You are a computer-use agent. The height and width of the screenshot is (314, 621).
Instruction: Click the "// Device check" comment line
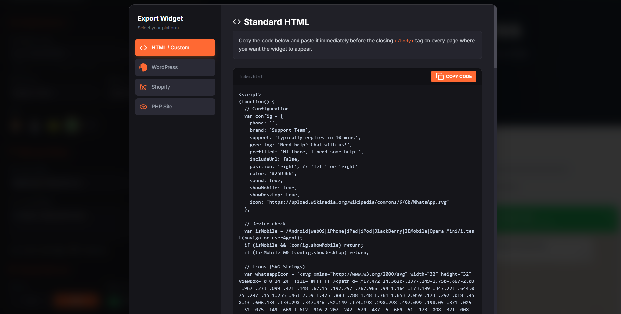265,224
